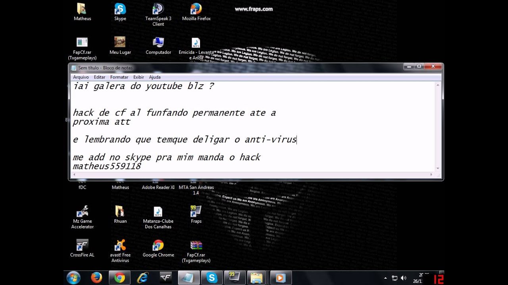Open the Editar menu in Notepad
508x285 pixels.
[x=100, y=77]
